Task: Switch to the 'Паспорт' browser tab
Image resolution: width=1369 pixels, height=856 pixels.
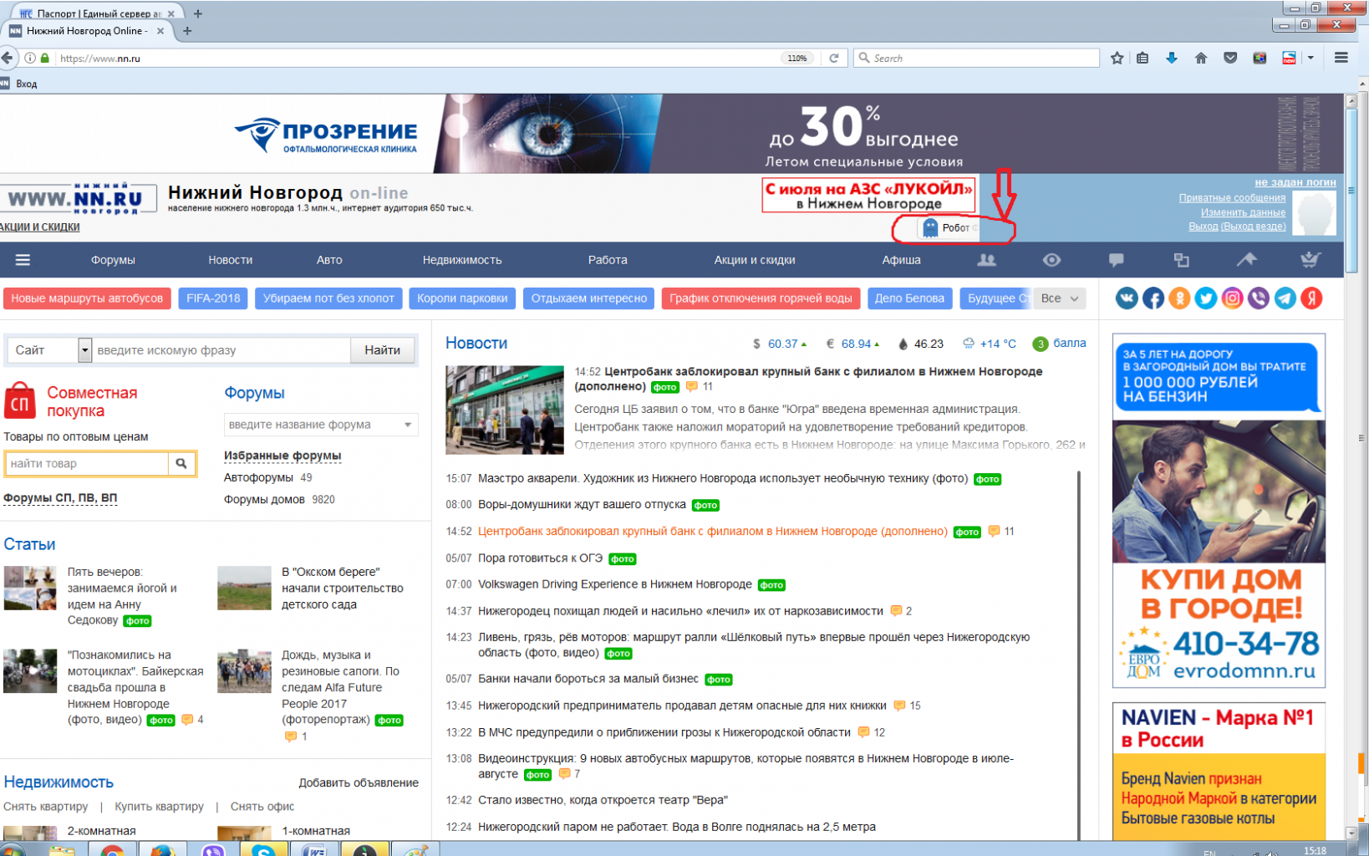Action: tap(92, 13)
